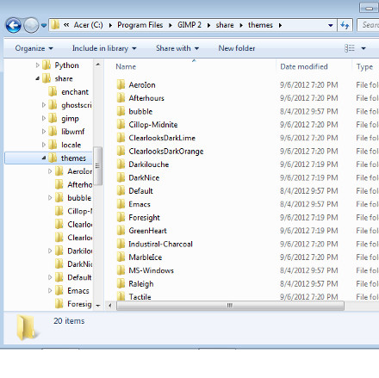The height and width of the screenshot is (378, 379).
Task: Select the Raleigh folder icon in list
Action: point(121,283)
